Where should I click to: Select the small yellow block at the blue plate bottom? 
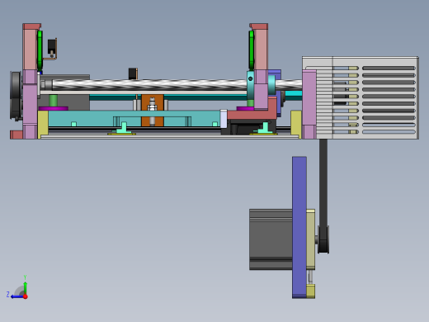(311, 291)
